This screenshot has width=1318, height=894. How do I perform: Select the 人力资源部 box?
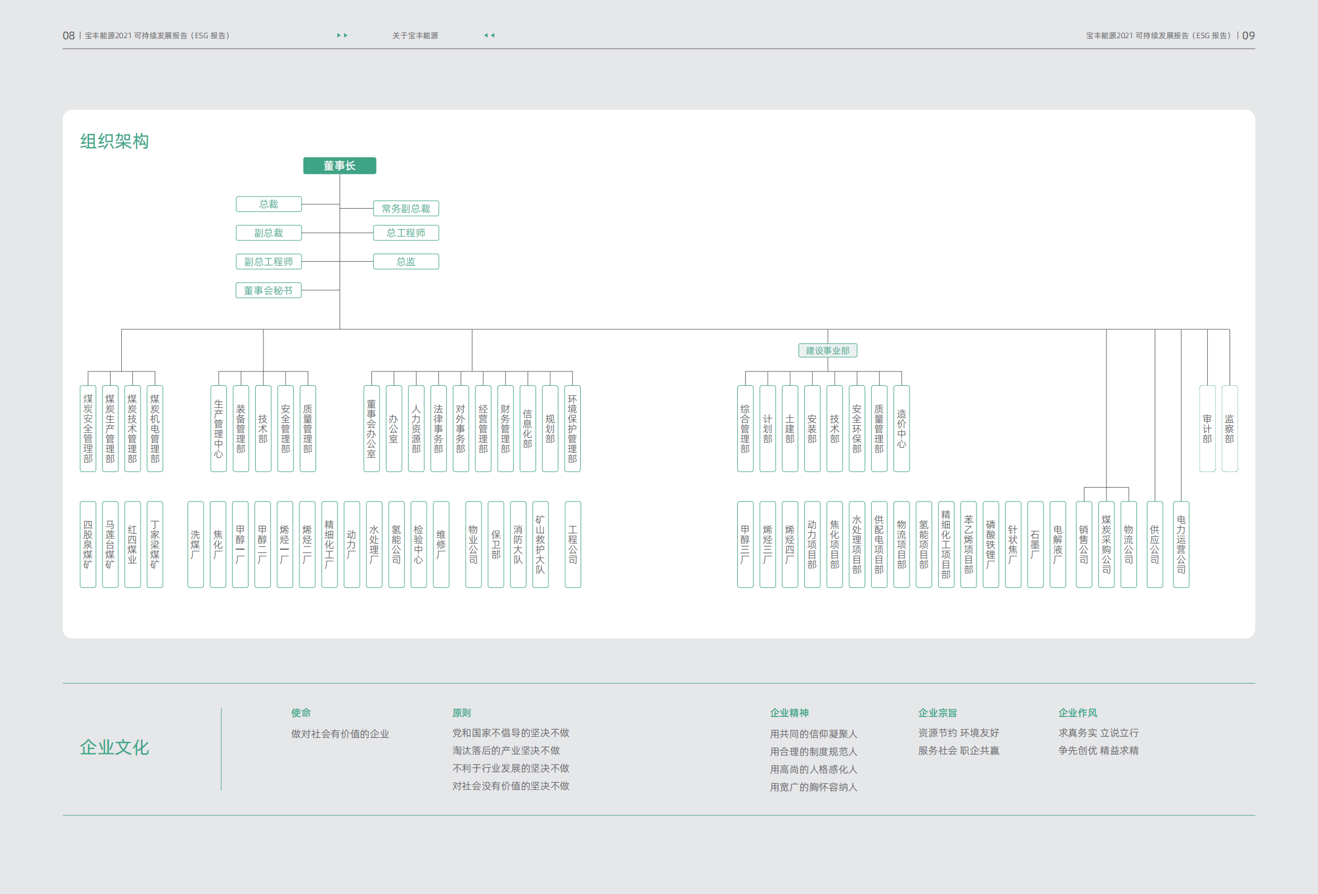pos(416,428)
